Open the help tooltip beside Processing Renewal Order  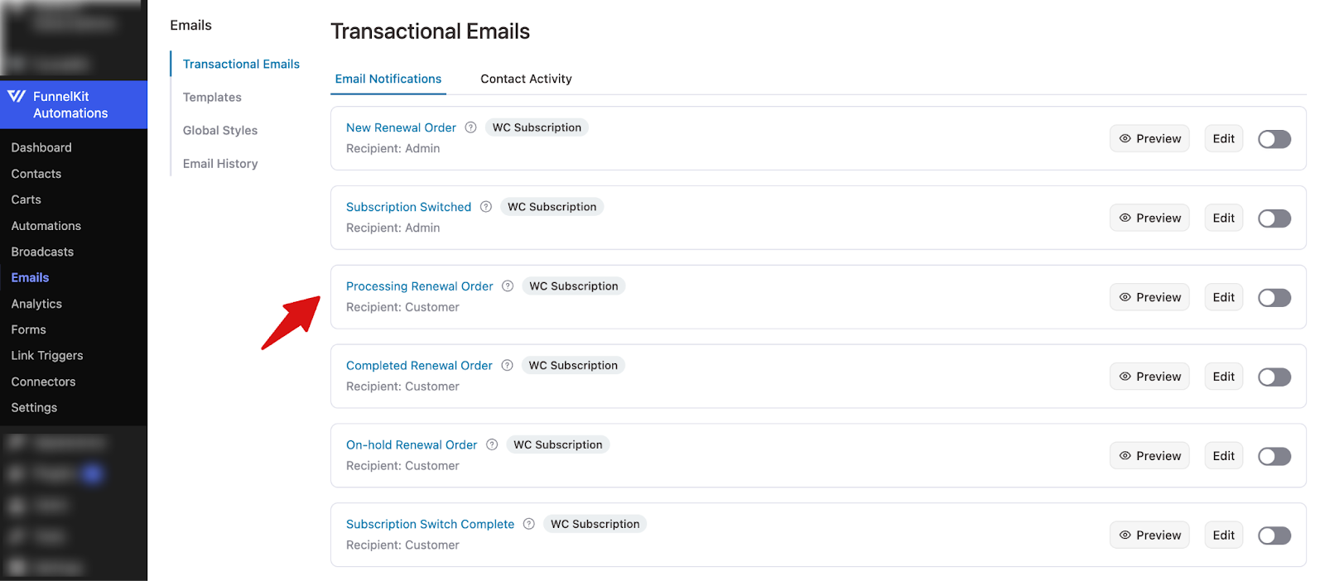click(x=508, y=286)
